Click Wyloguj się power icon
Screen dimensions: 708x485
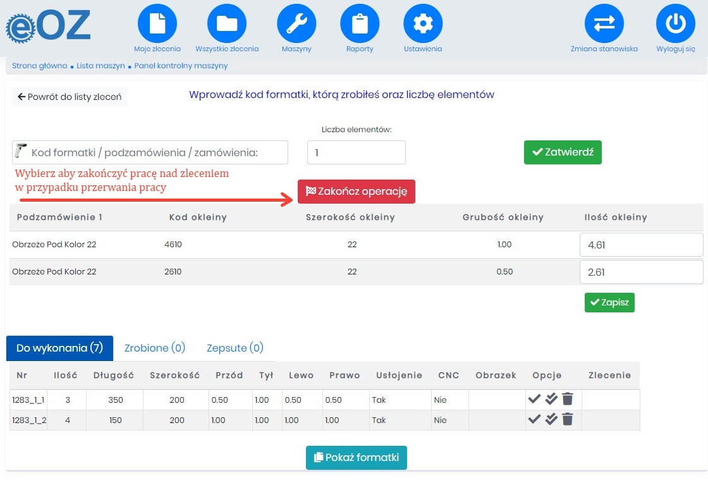(x=676, y=23)
